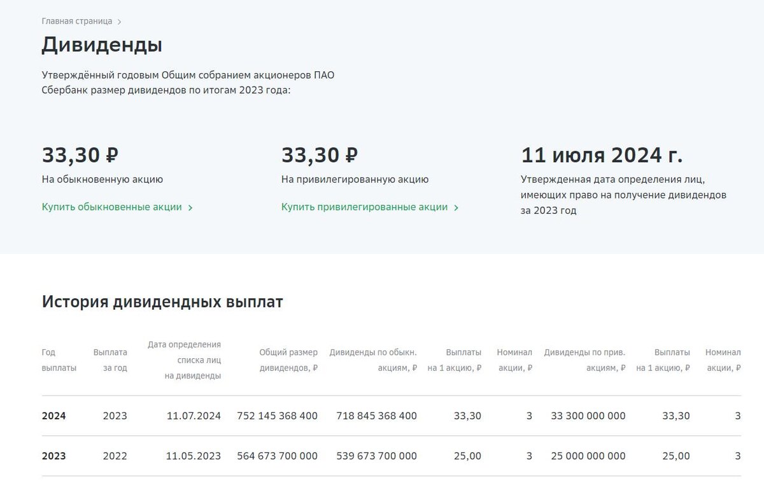Select the date 11.05.2023 cell
The image size is (764, 481).
pyautogui.click(x=194, y=456)
